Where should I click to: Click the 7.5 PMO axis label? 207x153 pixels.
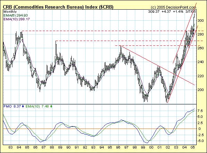click(x=201, y=111)
